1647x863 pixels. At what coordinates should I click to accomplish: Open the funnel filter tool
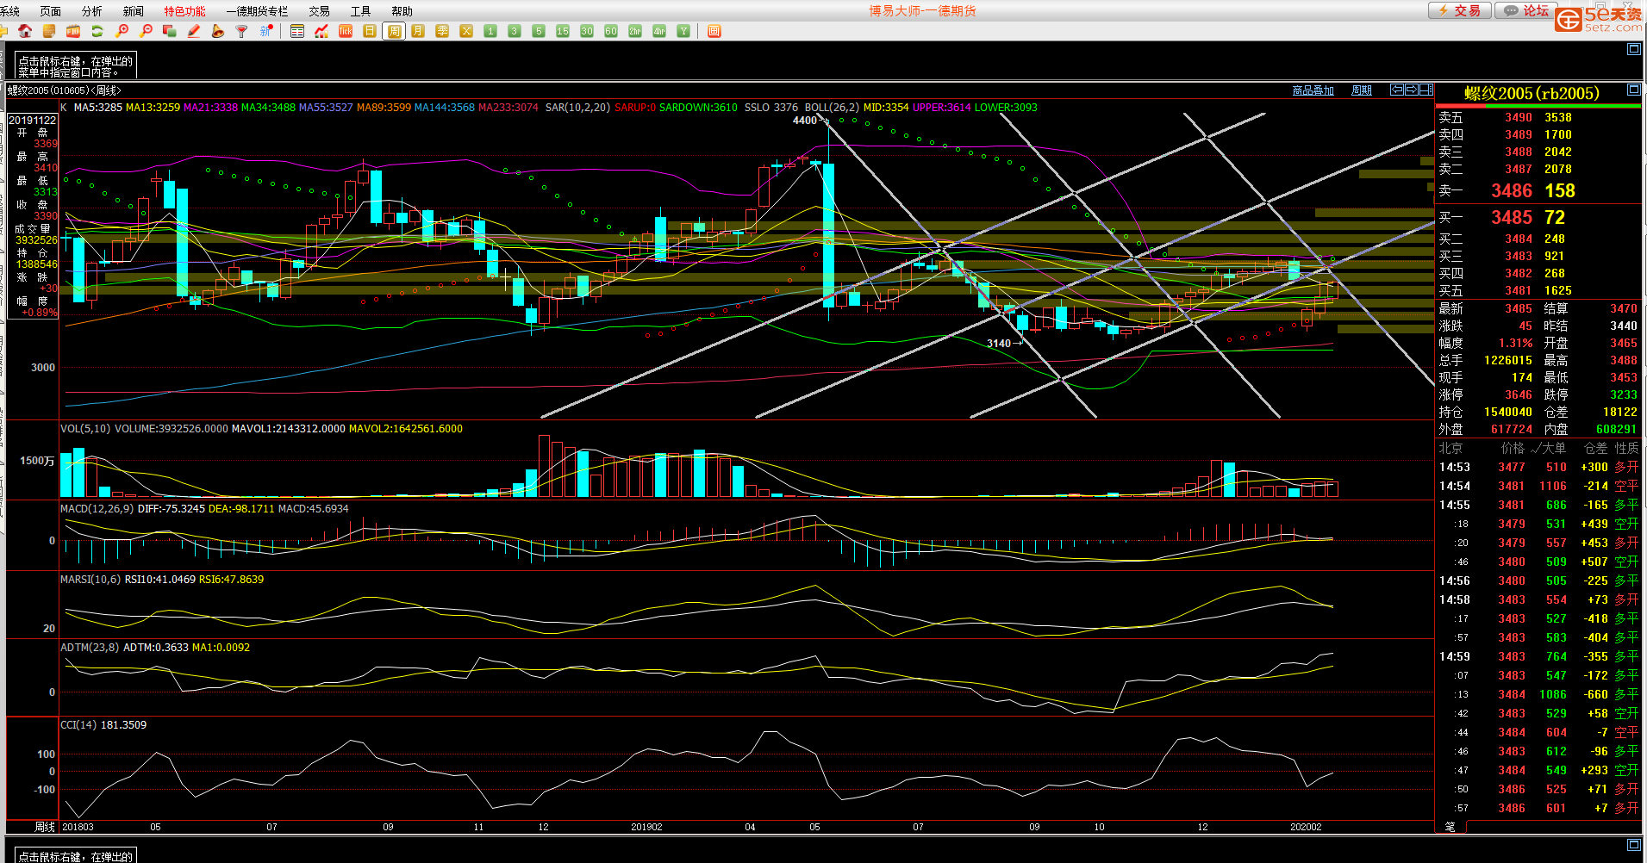[x=242, y=31]
